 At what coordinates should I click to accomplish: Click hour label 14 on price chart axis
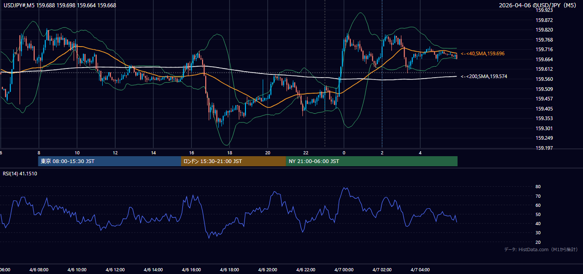154,153
